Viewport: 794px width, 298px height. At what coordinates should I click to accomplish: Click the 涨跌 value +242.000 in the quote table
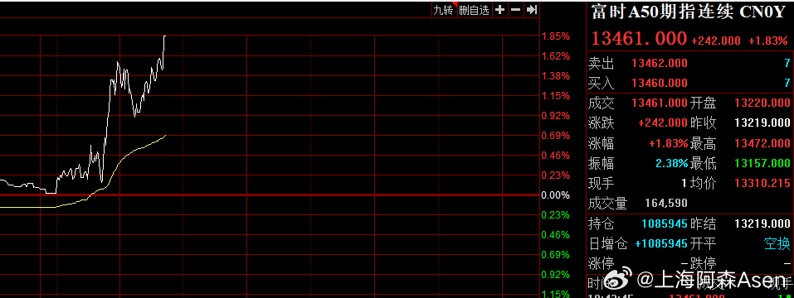coord(664,123)
